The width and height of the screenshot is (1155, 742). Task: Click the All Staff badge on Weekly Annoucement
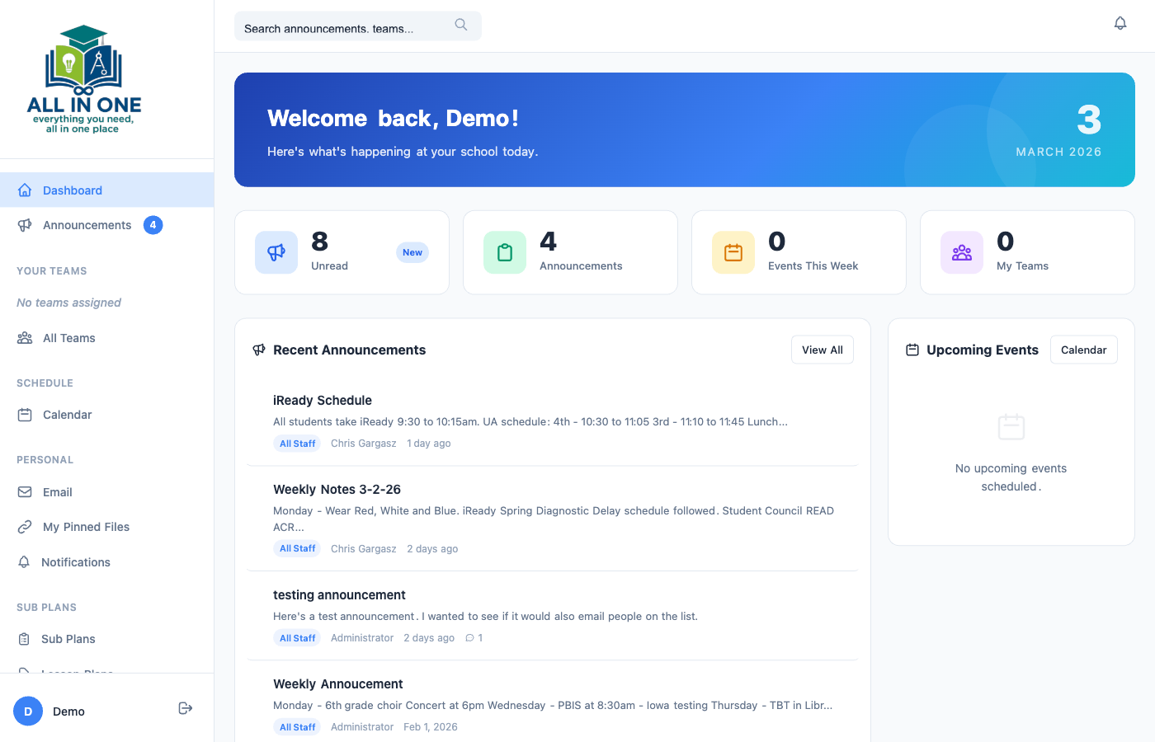297,726
